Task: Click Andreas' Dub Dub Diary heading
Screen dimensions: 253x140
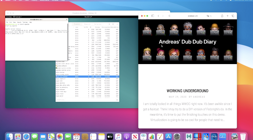Action: point(188,42)
